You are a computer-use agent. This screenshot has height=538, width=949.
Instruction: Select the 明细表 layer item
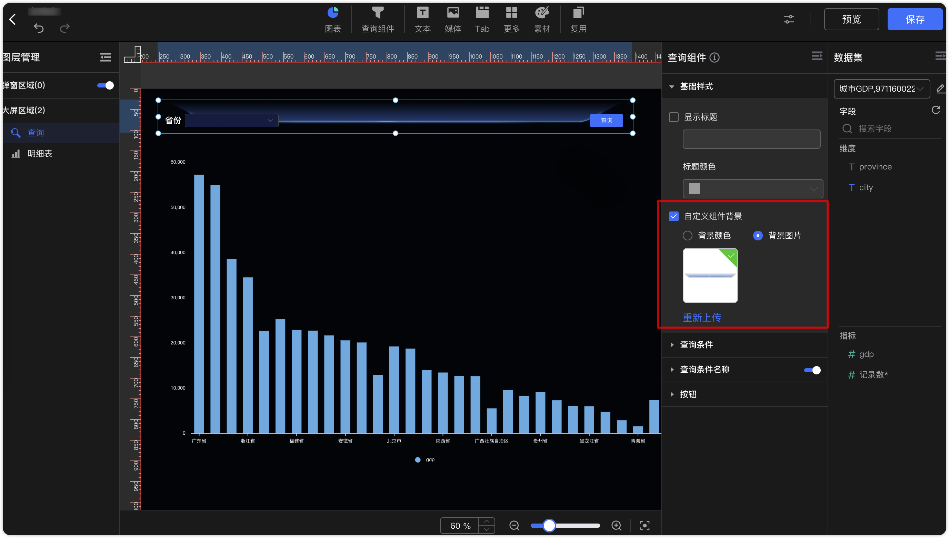pyautogui.click(x=61, y=153)
